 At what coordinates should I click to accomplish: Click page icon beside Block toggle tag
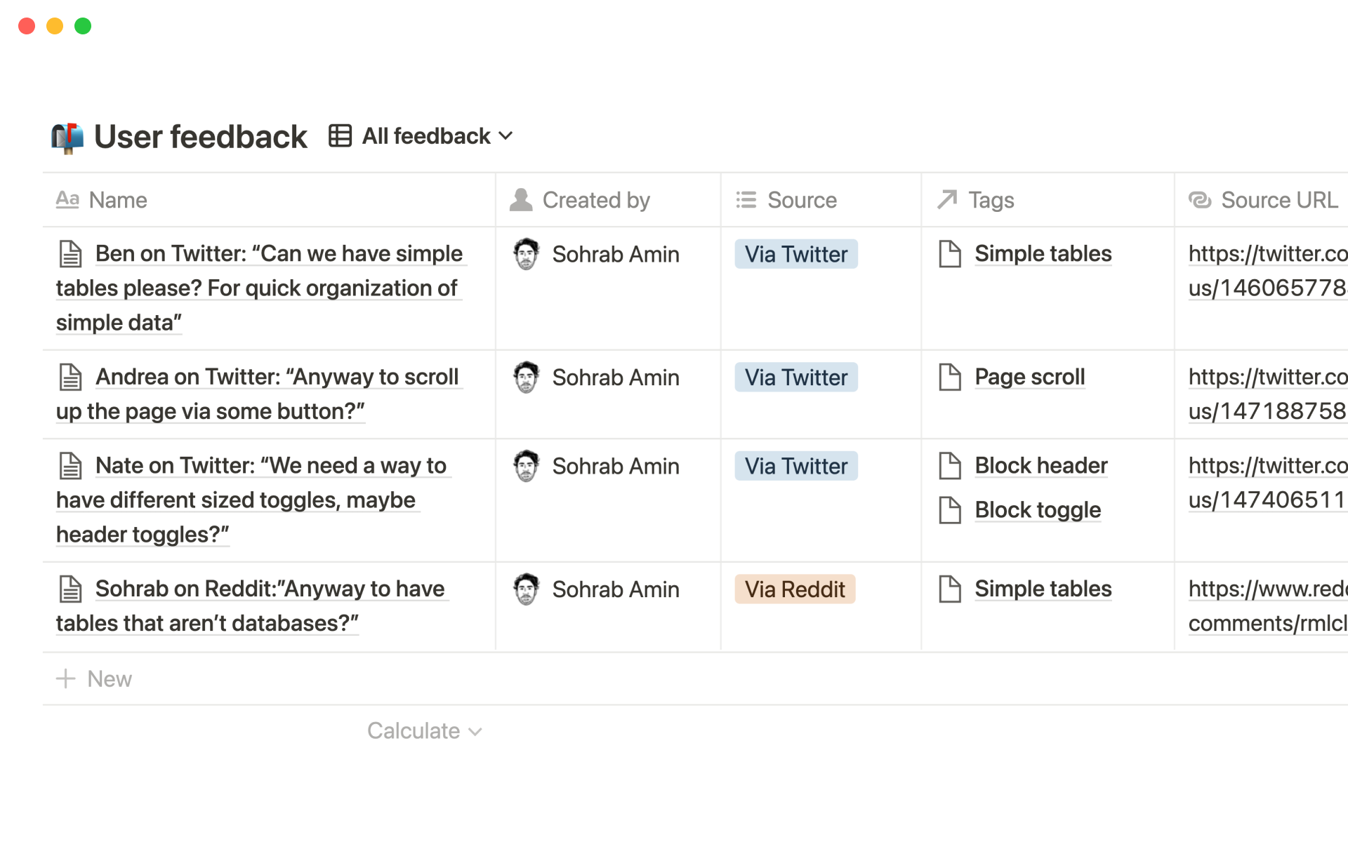click(x=950, y=510)
